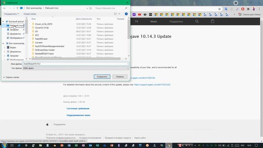Image resolution: width=263 pixels, height=148 pixels.
Task: Open the notification center icon
Action: pos(256,146)
